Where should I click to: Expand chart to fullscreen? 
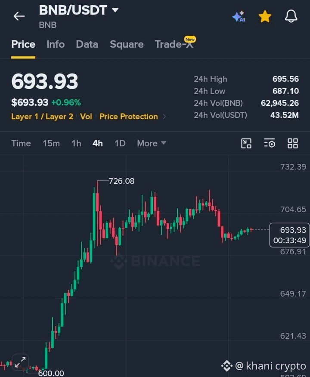[20, 362]
